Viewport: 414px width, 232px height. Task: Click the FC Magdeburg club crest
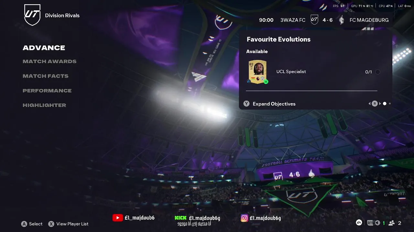click(342, 20)
